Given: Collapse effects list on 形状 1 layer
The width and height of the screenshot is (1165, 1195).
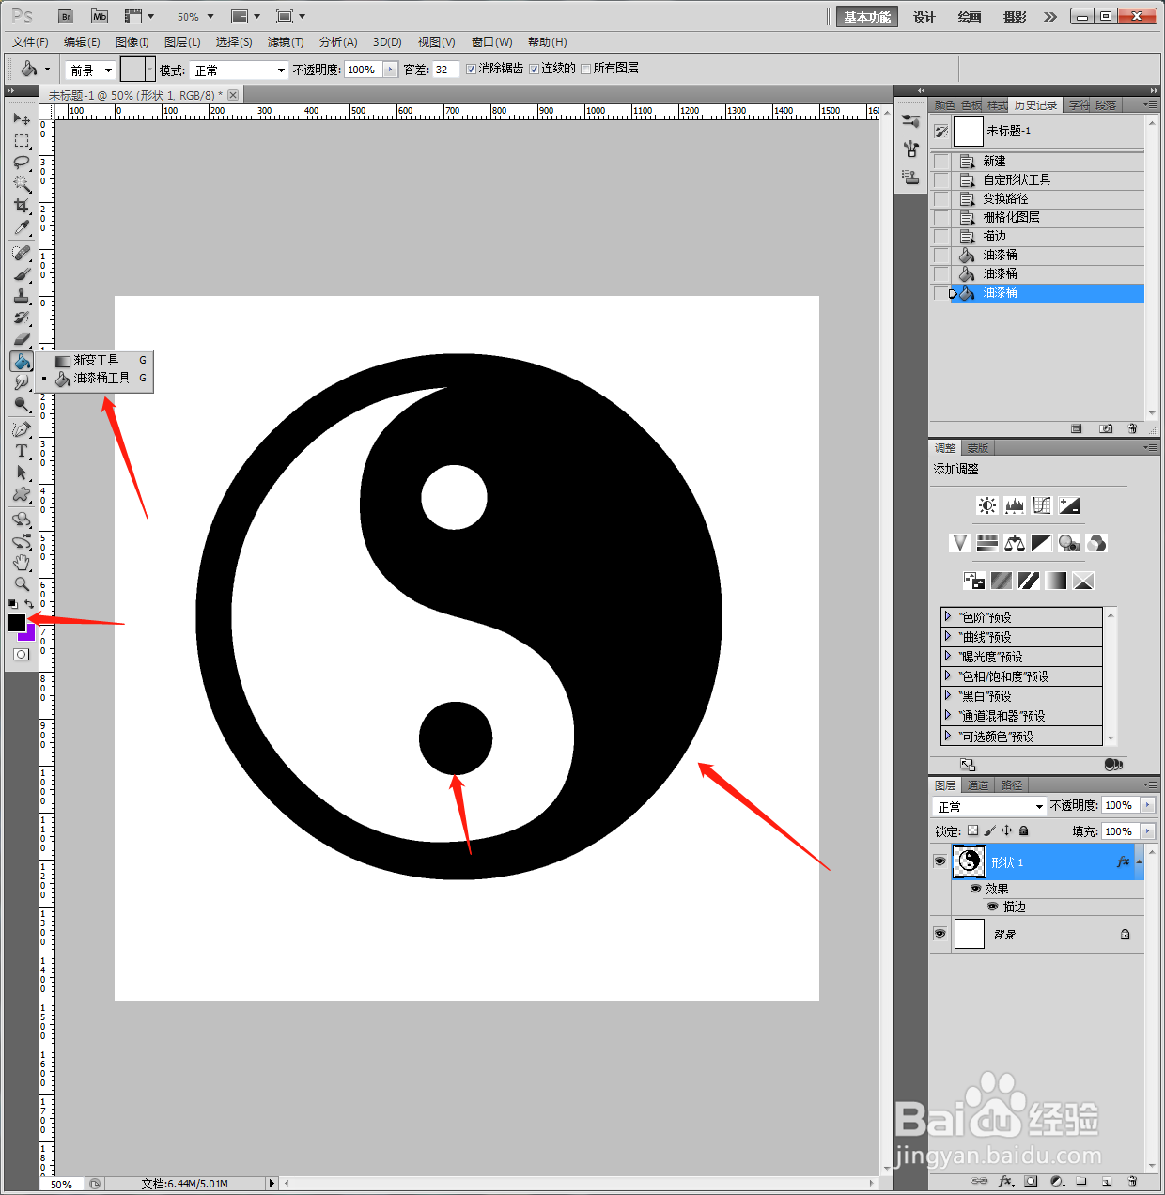Looking at the screenshot, I should coord(1139,861).
